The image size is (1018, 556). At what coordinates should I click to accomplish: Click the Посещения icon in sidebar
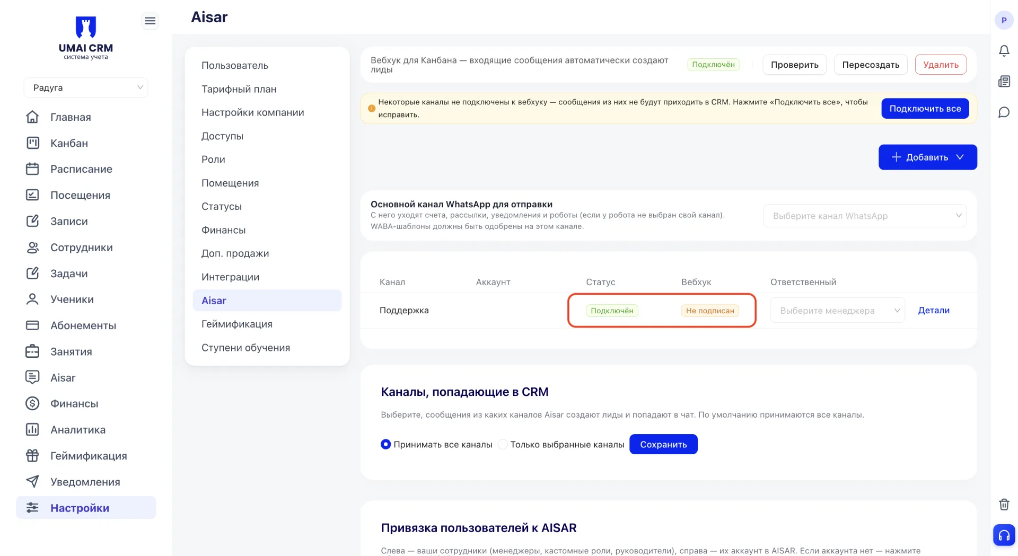(x=32, y=195)
